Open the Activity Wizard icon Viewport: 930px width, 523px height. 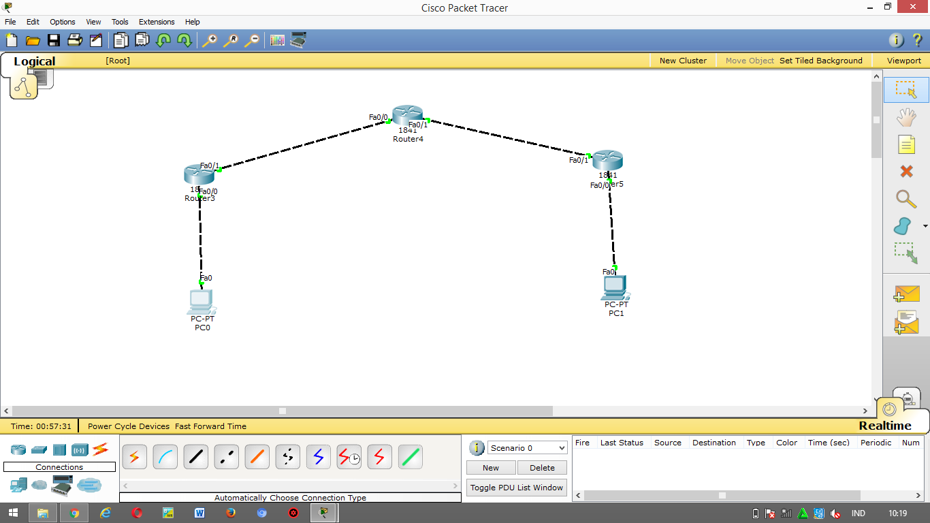coord(95,40)
